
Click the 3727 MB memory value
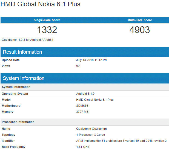pos(82,112)
